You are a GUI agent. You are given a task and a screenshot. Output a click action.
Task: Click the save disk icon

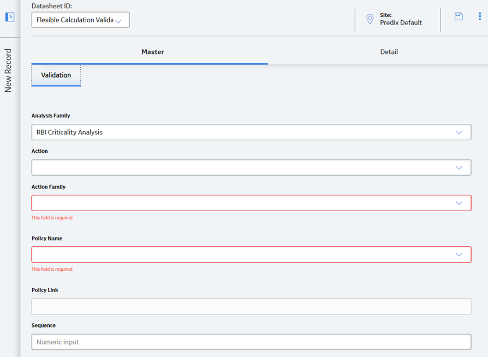pos(459,16)
